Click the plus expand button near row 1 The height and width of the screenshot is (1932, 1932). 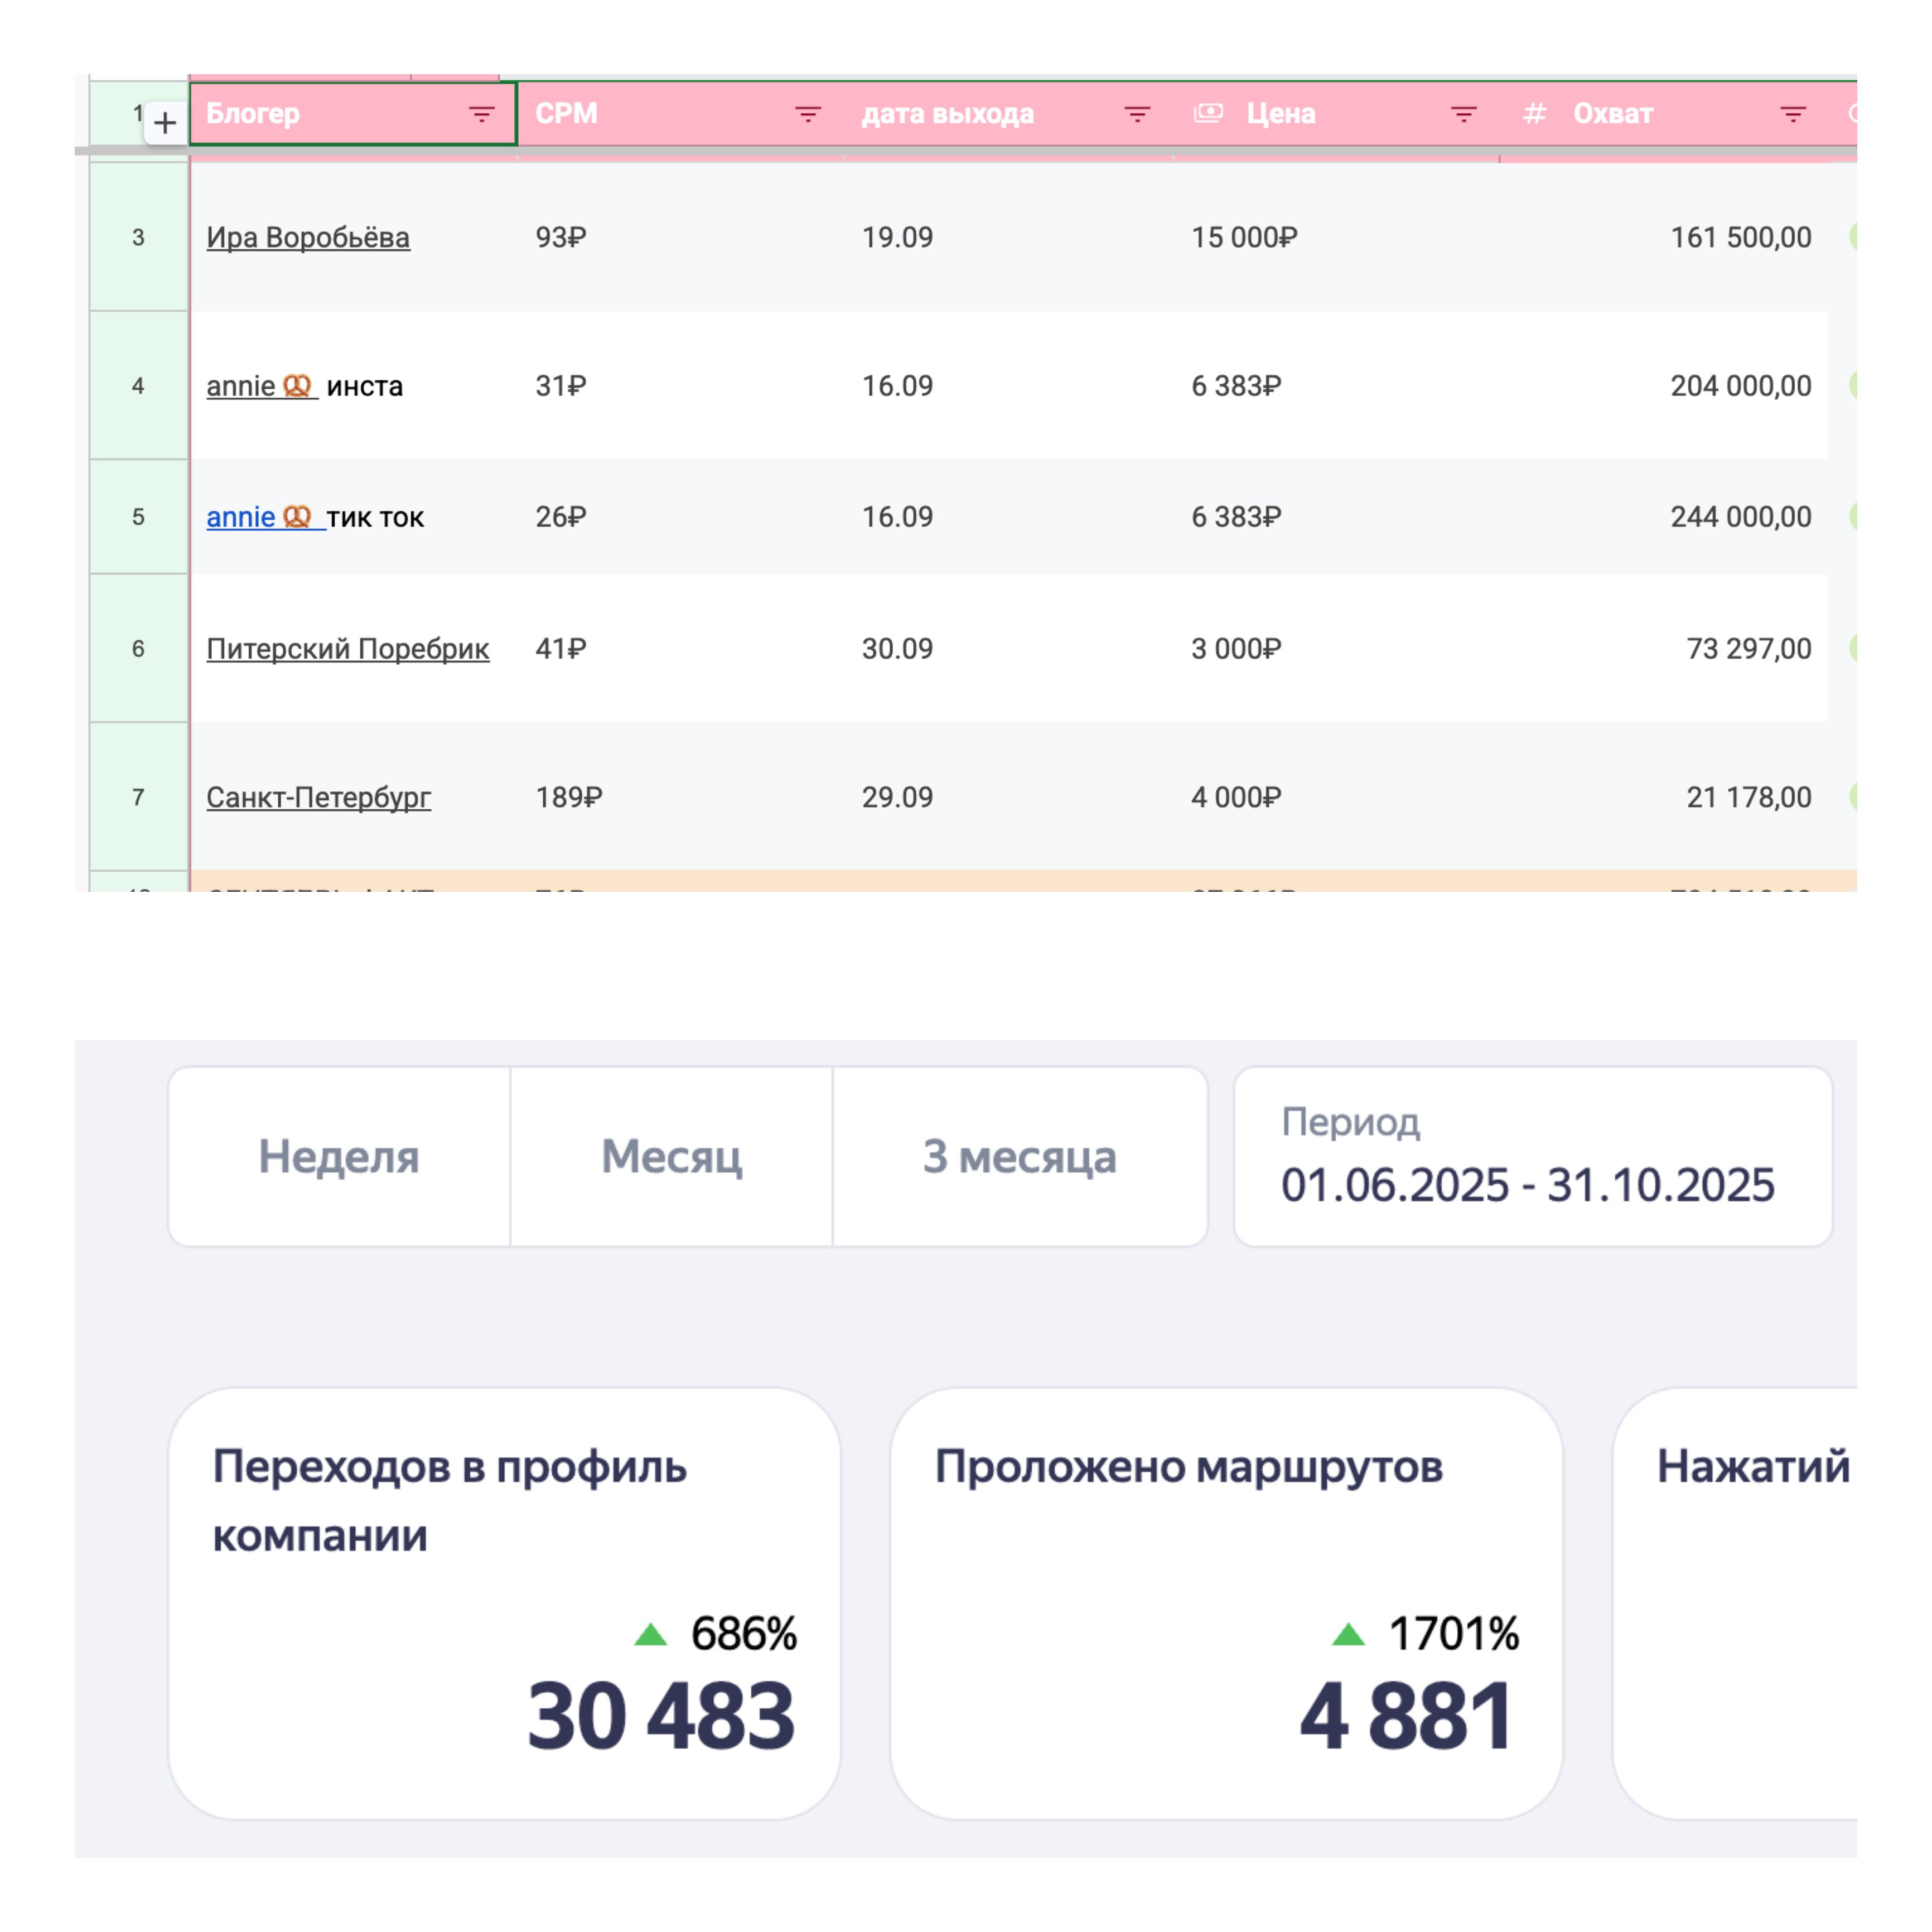pos(165,123)
